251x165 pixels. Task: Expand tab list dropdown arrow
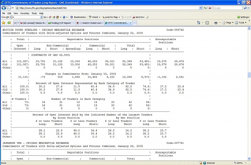pos(18,23)
